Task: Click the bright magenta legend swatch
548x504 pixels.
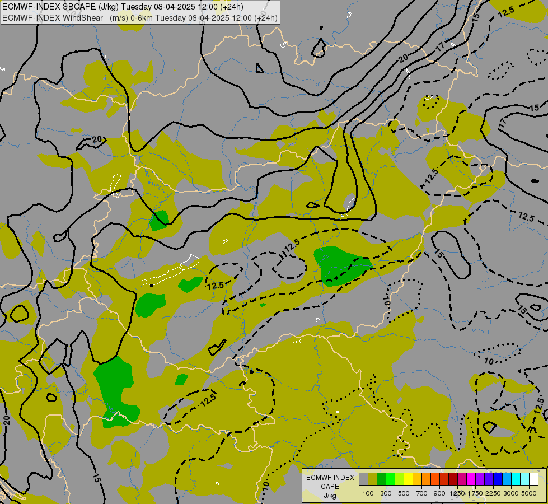Action: tap(471, 479)
